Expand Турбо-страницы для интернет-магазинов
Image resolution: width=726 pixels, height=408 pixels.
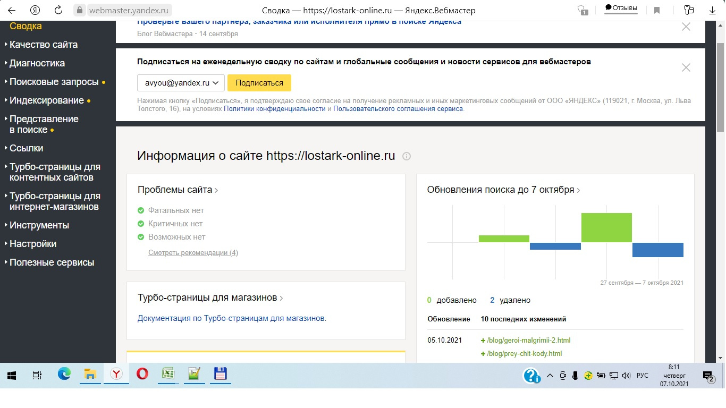pyautogui.click(x=55, y=201)
